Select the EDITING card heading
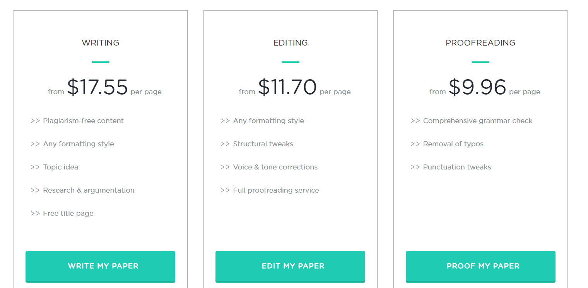This screenshot has width=588, height=288. point(291,43)
